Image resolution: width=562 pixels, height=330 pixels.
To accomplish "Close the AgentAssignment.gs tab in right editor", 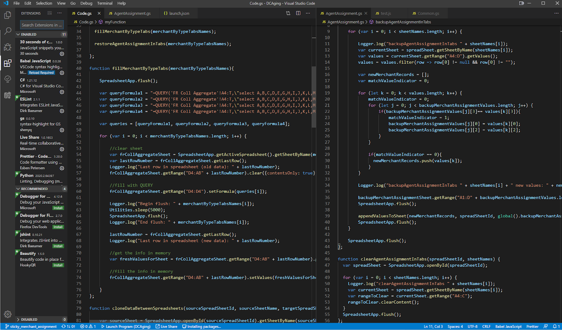I will (x=366, y=13).
